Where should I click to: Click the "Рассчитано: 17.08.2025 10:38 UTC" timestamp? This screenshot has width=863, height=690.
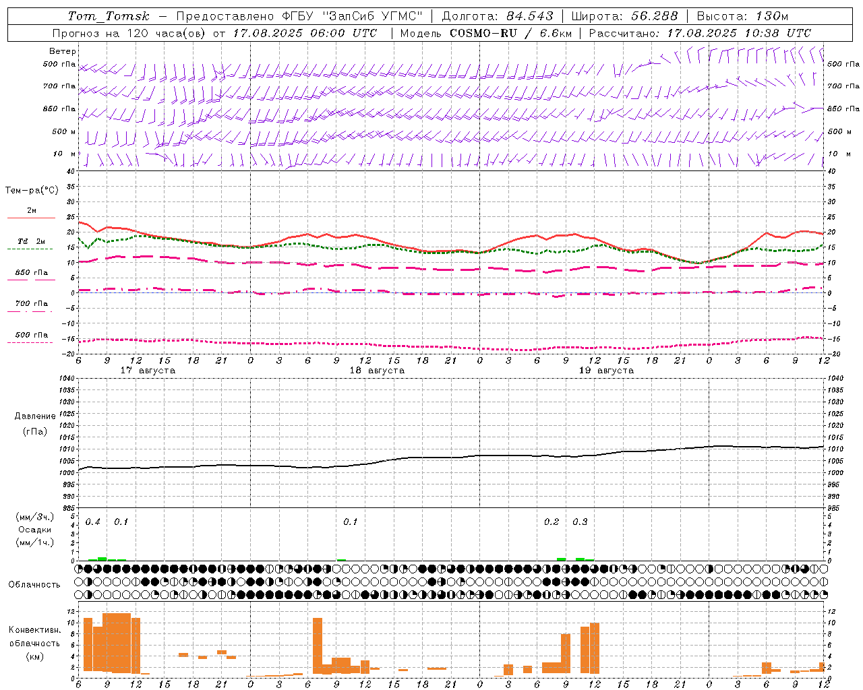click(700, 33)
